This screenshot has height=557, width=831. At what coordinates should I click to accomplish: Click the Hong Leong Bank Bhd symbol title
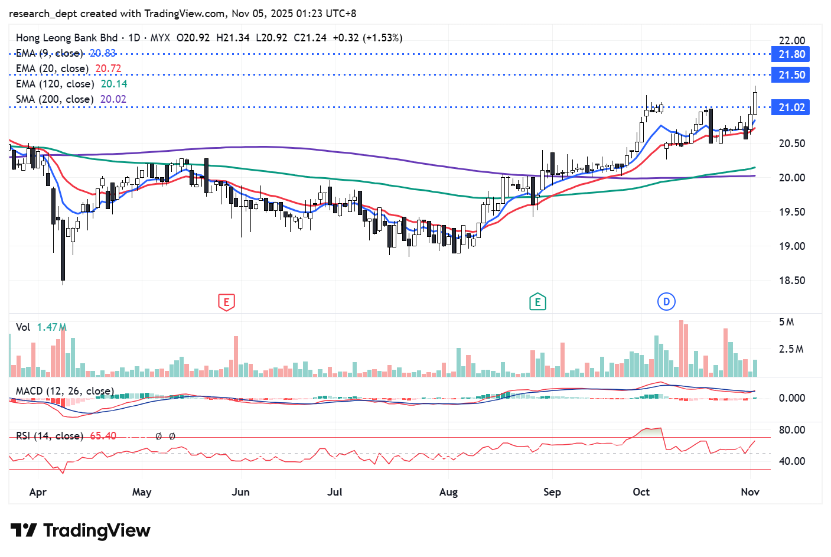[67, 38]
